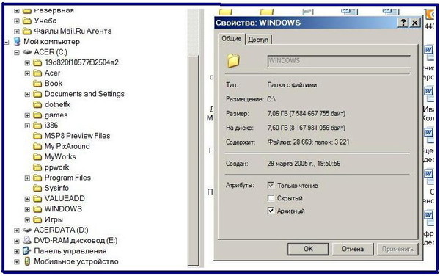The width and height of the screenshot is (440, 276).
Task: Switch to the Общие tab
Action: pos(232,39)
